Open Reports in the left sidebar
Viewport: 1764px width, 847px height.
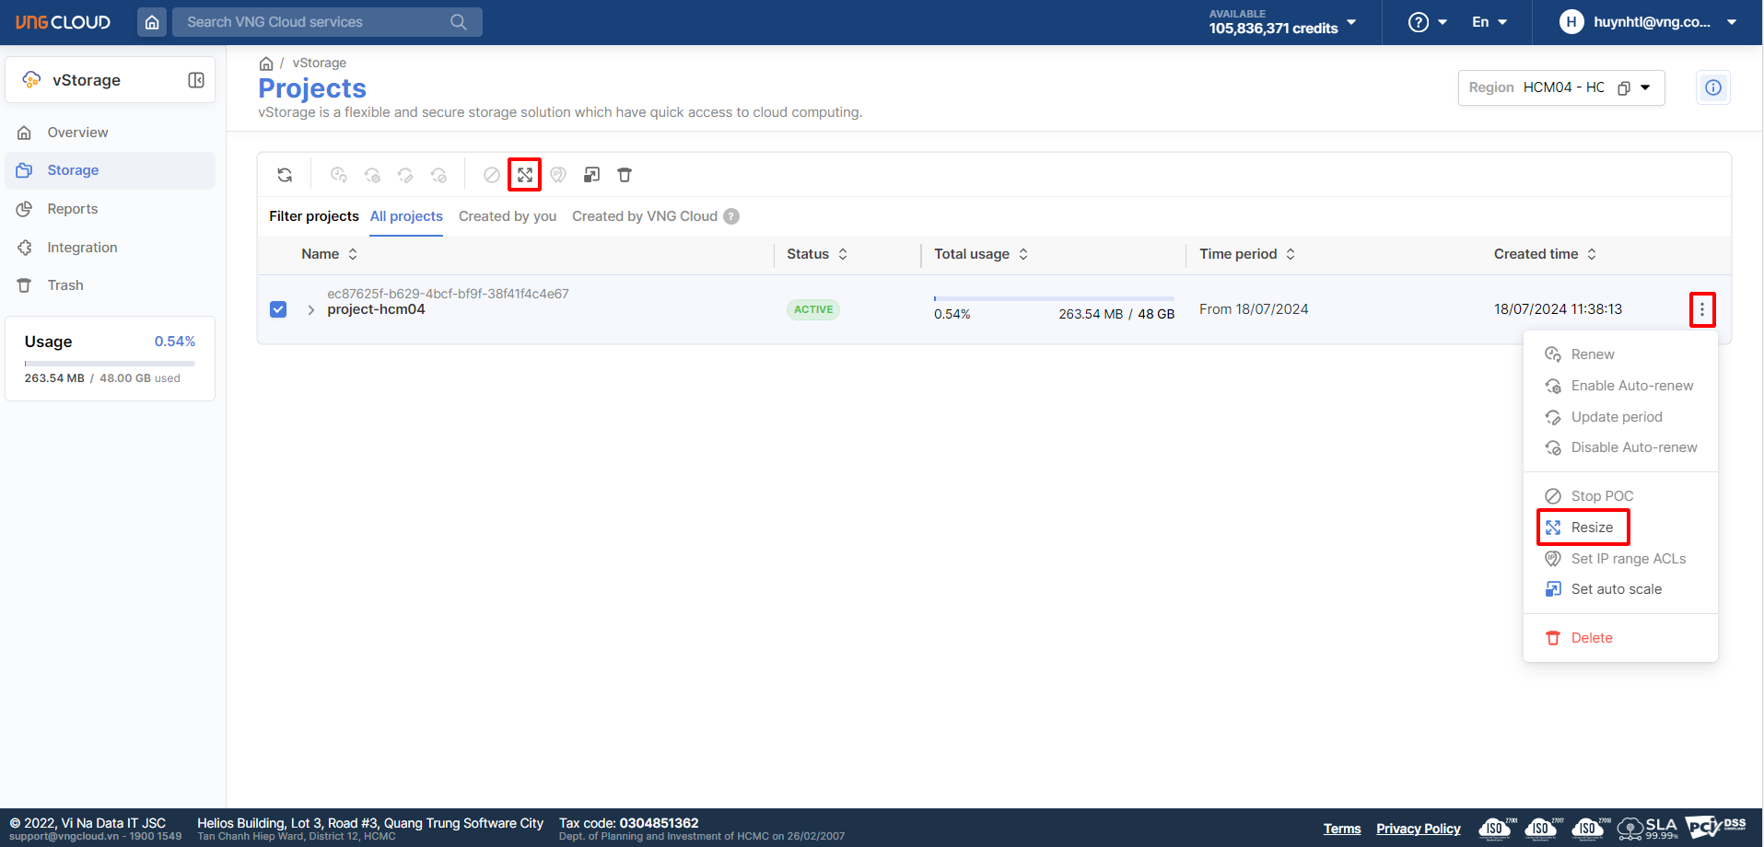(73, 209)
